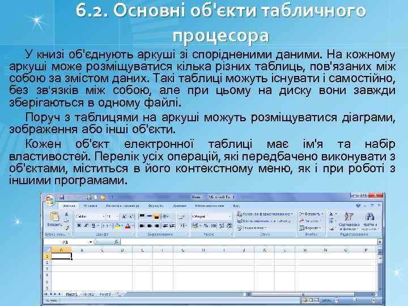Click the Decrease Decimal icon
This screenshot has width=408, height=306.
click(229, 226)
